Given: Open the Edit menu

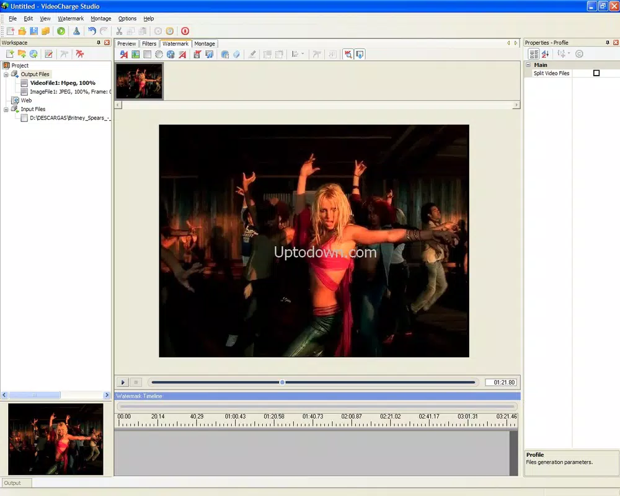Looking at the screenshot, I should pos(28,19).
